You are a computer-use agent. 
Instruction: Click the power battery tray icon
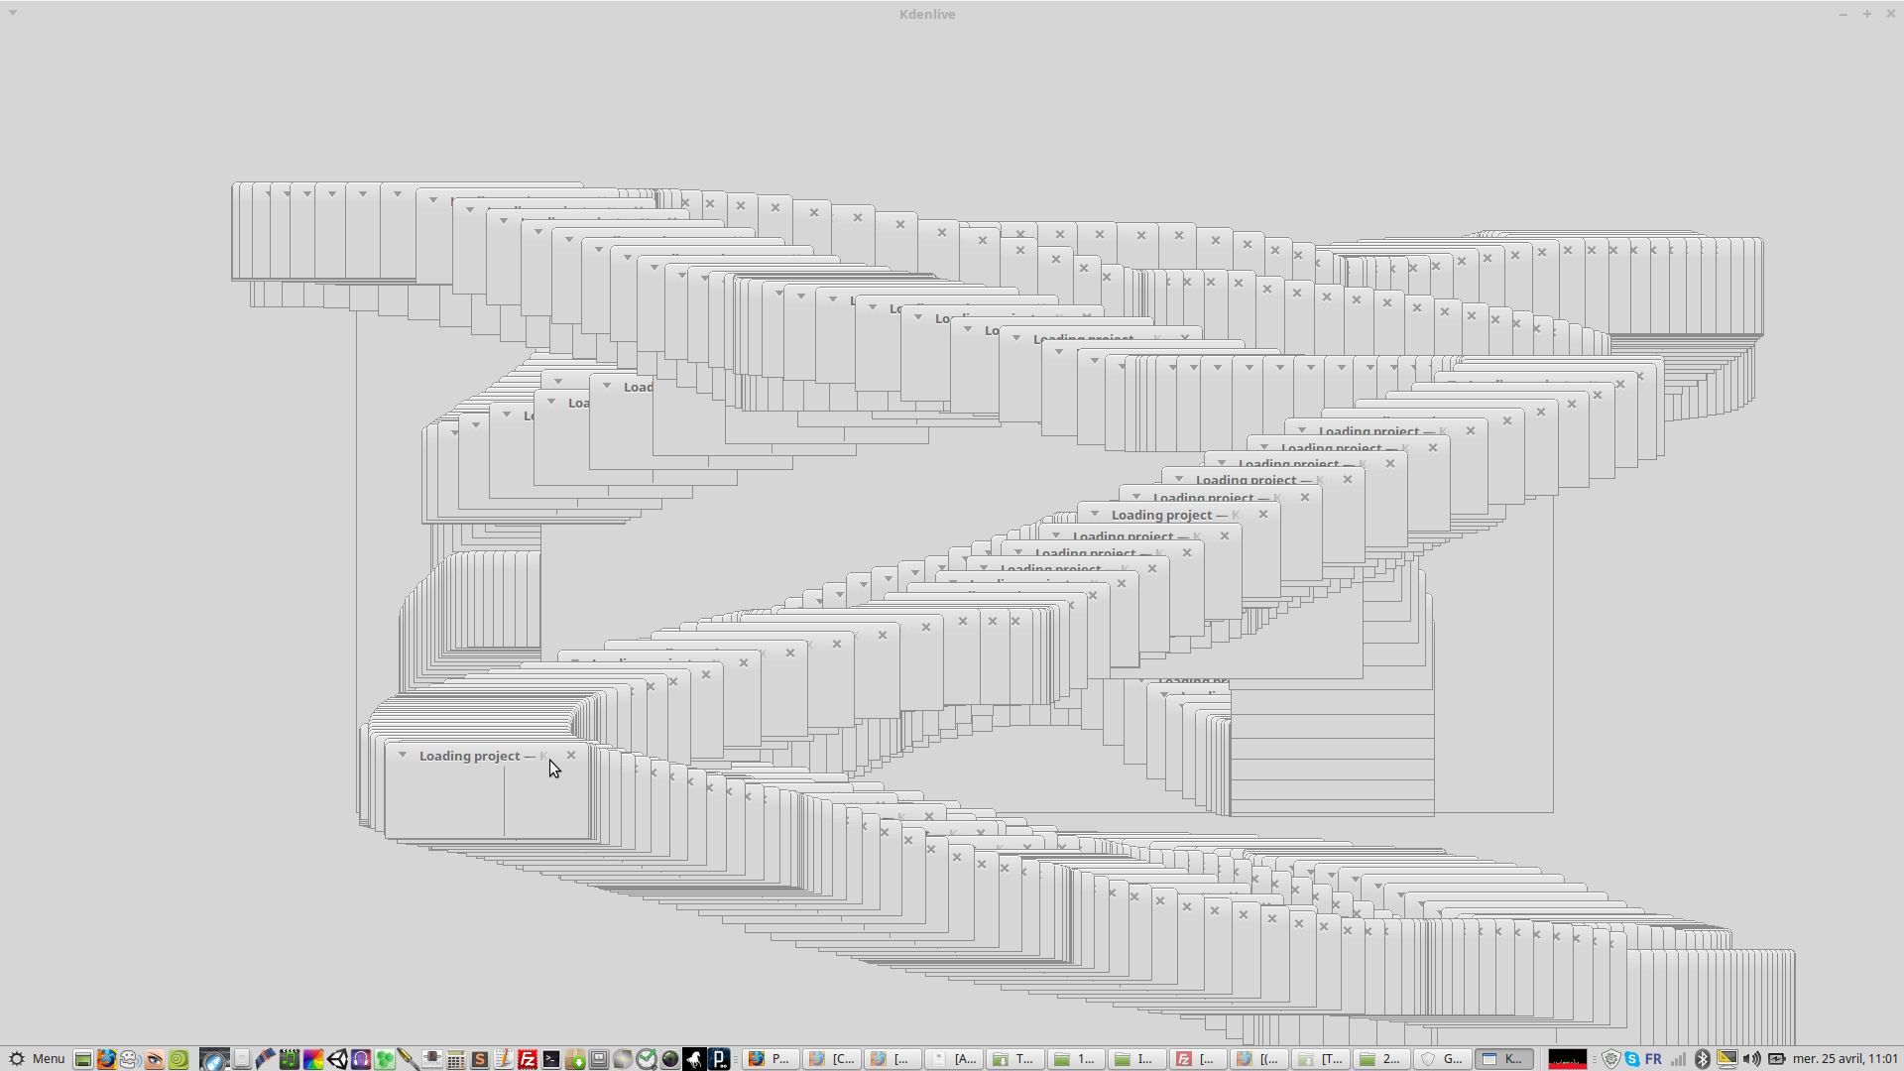point(1776,1059)
